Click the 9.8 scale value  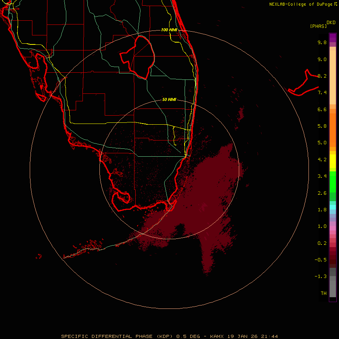tap(322, 42)
